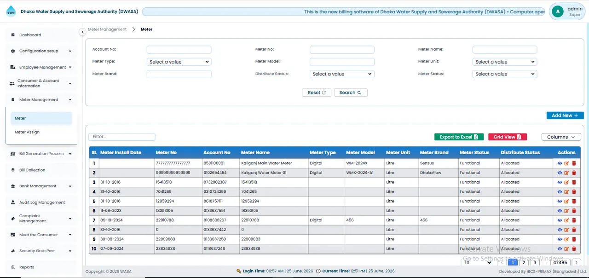Click the DWASA water drop logo

(11, 12)
